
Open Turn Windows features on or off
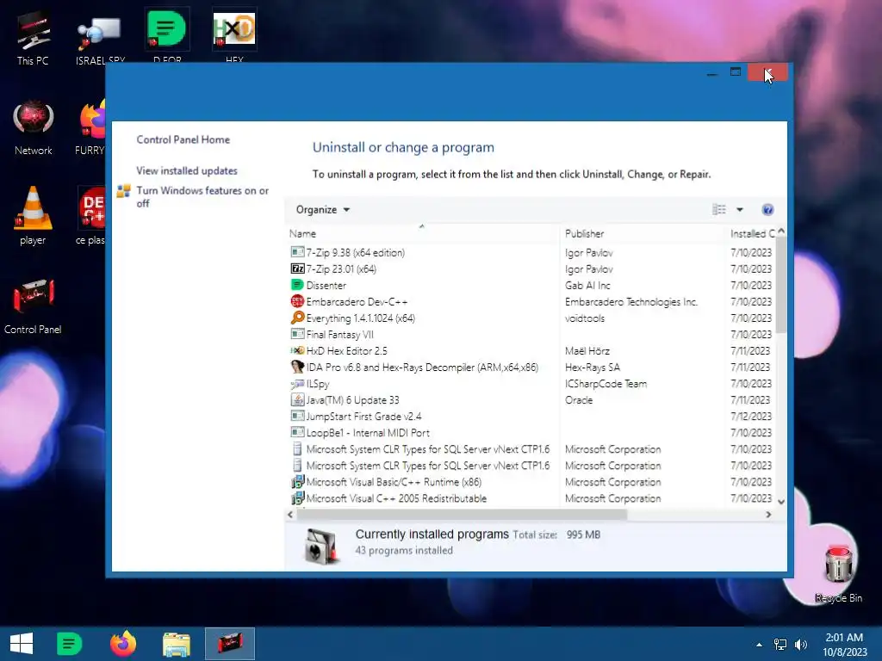[202, 197]
